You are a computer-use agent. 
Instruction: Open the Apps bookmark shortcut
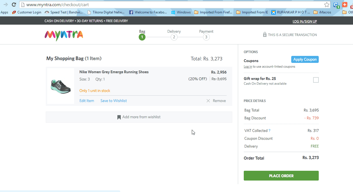pyautogui.click(x=4, y=12)
